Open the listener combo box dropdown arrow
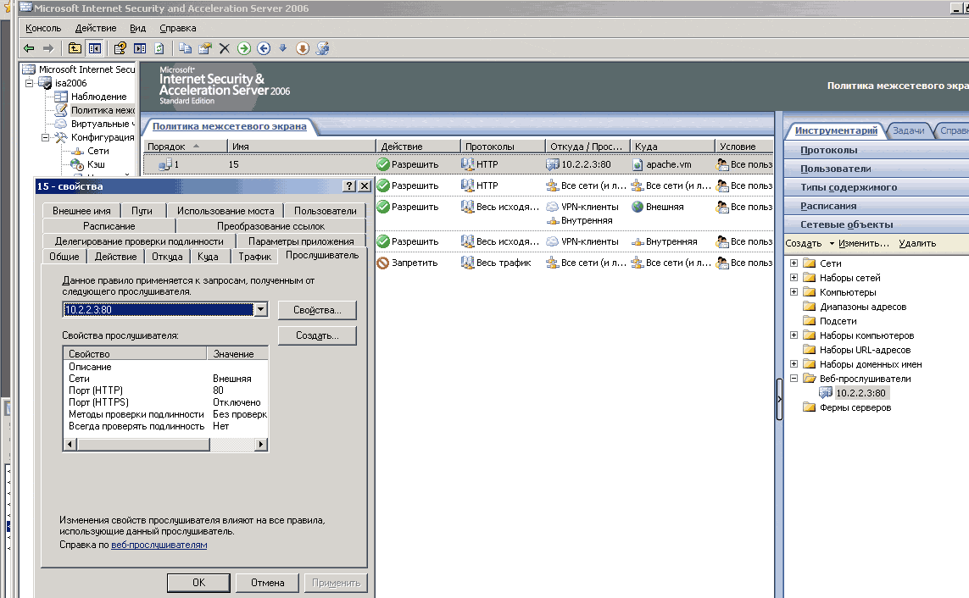 pyautogui.click(x=261, y=309)
